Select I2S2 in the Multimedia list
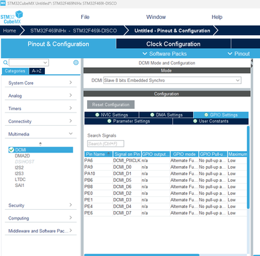260x256 pixels. pos(19,167)
